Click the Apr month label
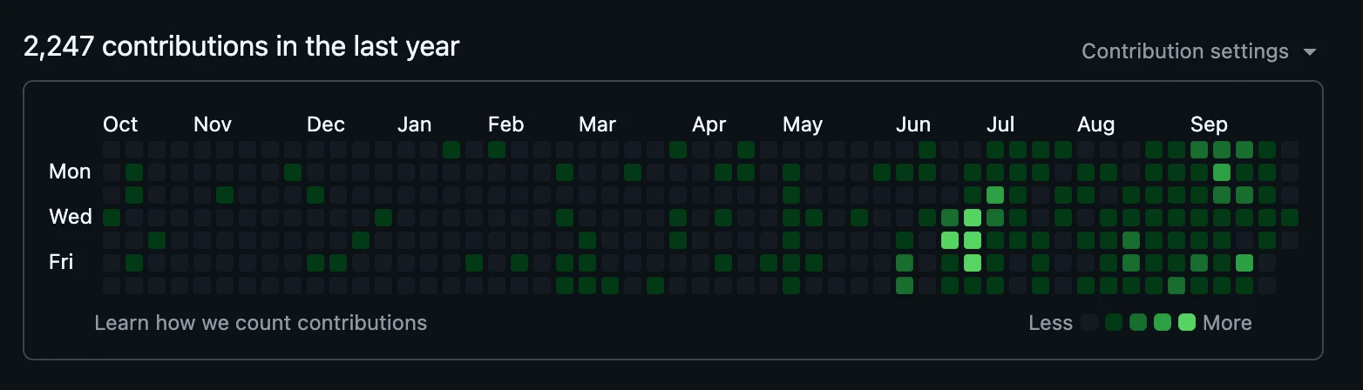Screen dimensions: 1363x390 pyautogui.click(x=709, y=124)
